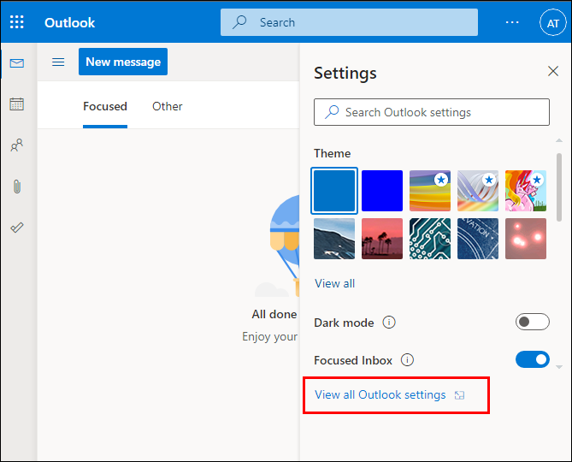This screenshot has height=462, width=572.
Task: Turn off the Focused Inbox toggle
Action: [532, 360]
